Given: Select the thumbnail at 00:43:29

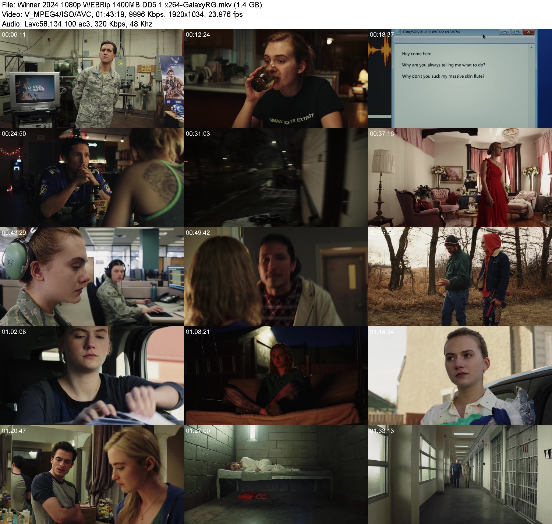Looking at the screenshot, I should [x=92, y=277].
